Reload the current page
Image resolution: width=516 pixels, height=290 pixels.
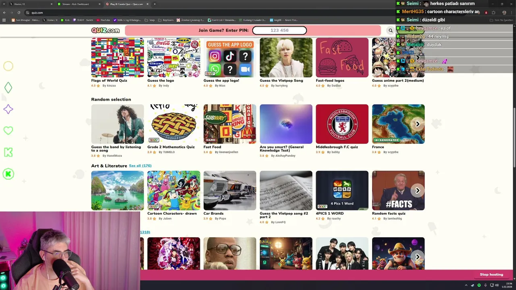[x=19, y=12]
